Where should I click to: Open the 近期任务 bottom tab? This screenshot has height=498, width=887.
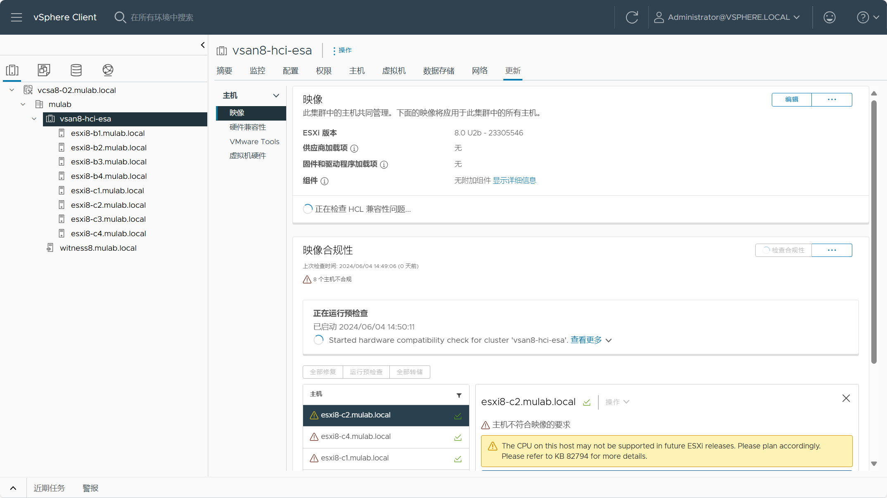tap(50, 488)
